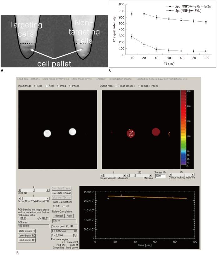
Task: Click the Calculate T2 map button
Action: tap(61, 193)
